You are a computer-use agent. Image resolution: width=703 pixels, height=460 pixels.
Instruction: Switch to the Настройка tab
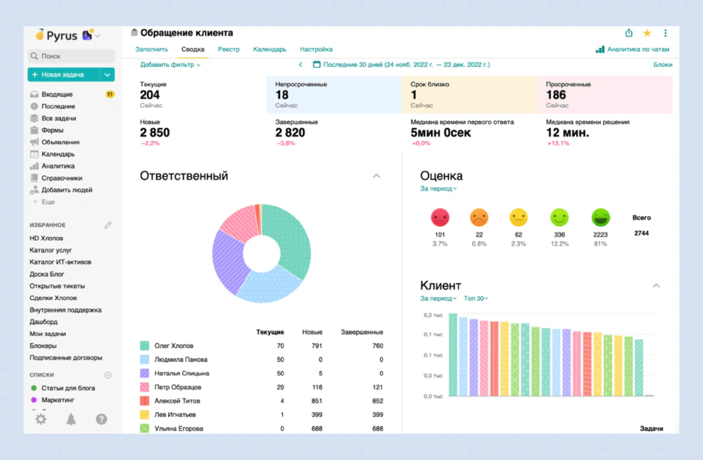pos(316,50)
